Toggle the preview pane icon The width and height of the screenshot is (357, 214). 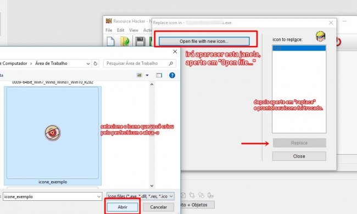(x=159, y=75)
